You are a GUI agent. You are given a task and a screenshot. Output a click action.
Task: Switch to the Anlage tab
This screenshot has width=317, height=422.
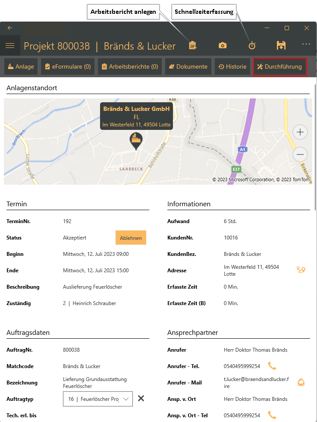[21, 66]
